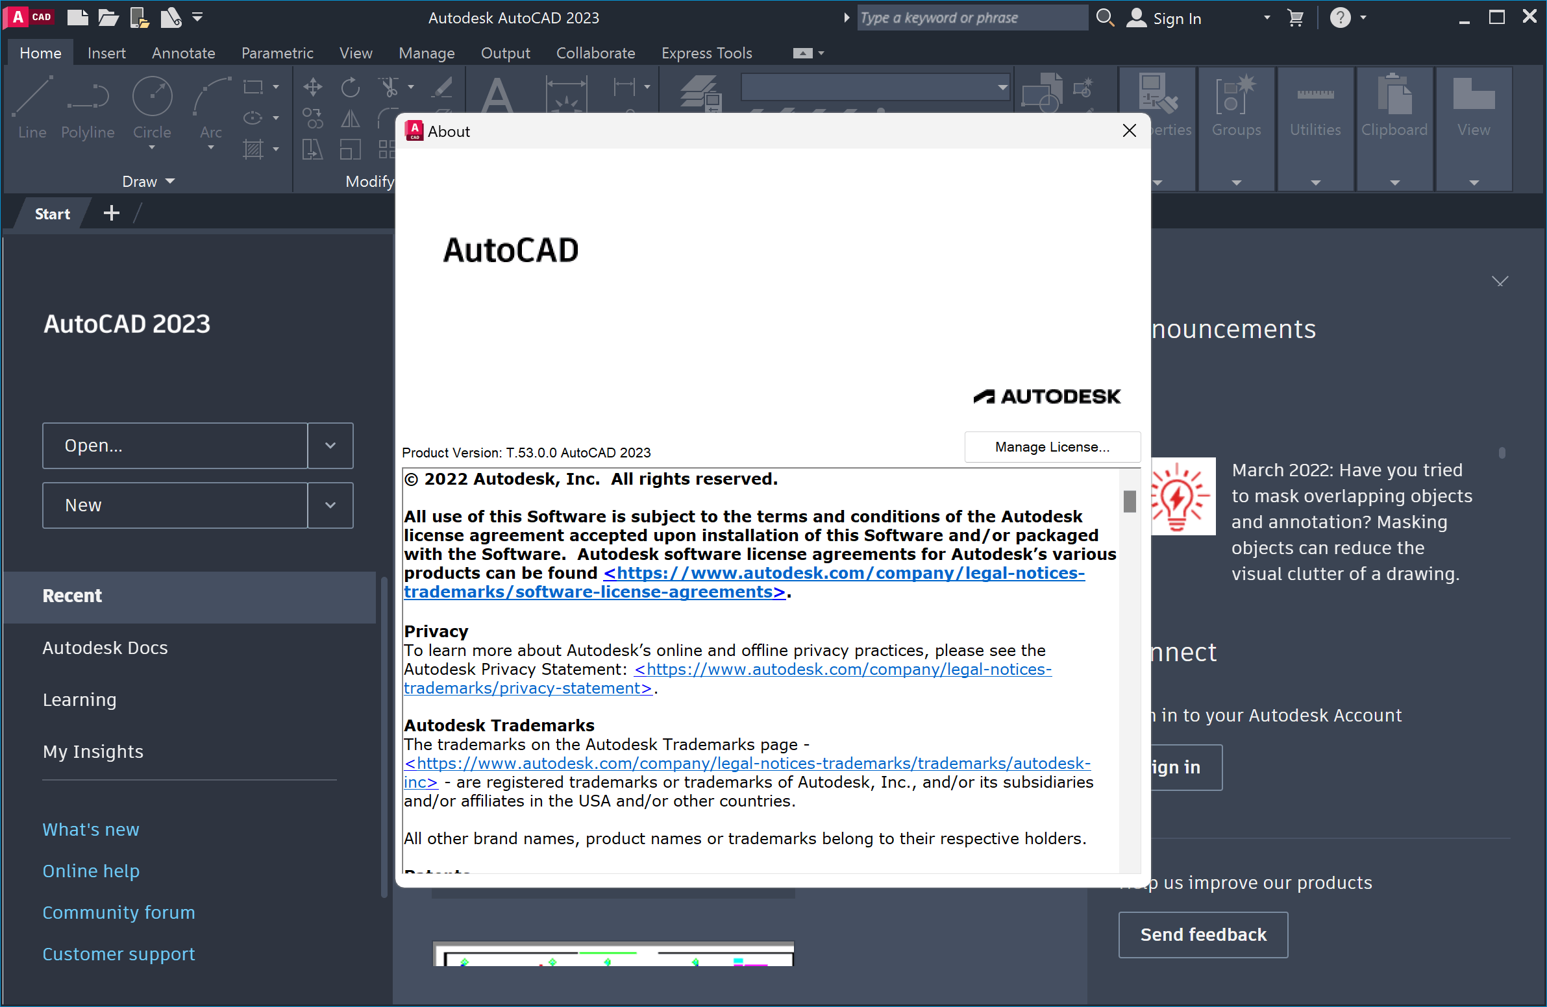1547x1007 pixels.
Task: Expand the Help menu dropdown arrow
Action: pos(1364,18)
